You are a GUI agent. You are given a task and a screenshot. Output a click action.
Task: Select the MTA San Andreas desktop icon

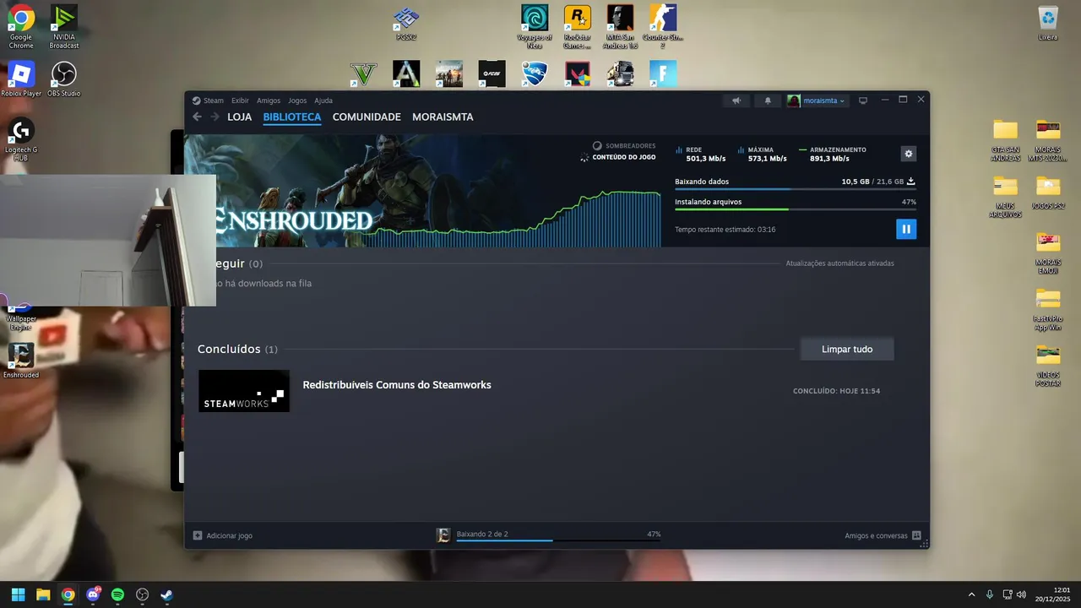(x=620, y=26)
